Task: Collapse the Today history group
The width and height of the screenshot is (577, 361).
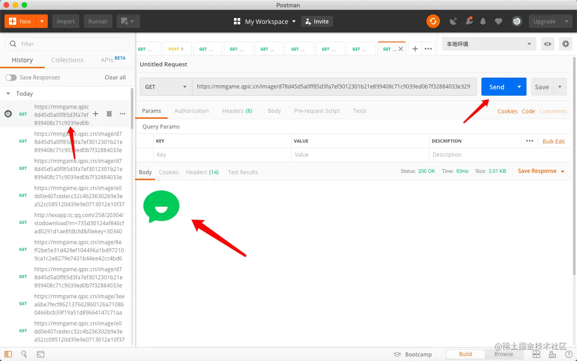Action: 8,93
